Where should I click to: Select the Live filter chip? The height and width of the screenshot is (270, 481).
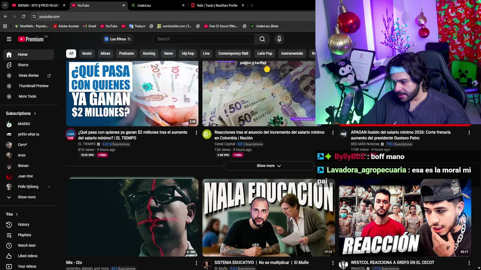(206, 54)
